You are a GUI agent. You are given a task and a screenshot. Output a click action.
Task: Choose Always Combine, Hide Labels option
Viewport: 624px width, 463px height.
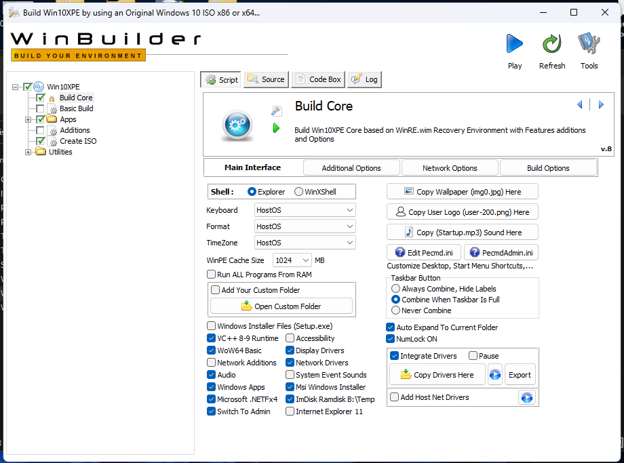395,289
